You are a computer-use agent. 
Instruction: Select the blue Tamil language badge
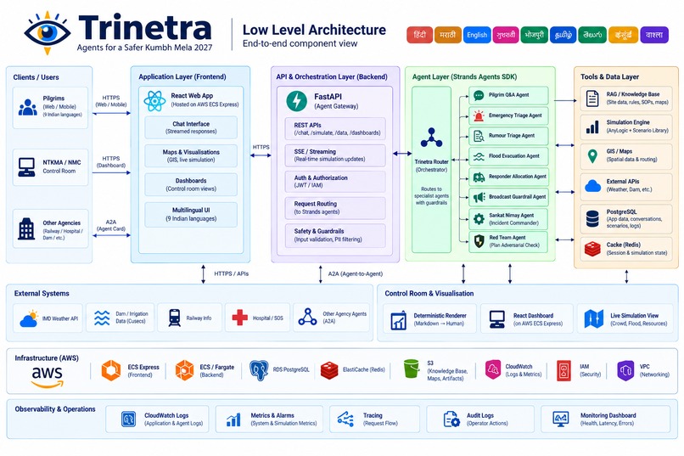pyautogui.click(x=563, y=35)
